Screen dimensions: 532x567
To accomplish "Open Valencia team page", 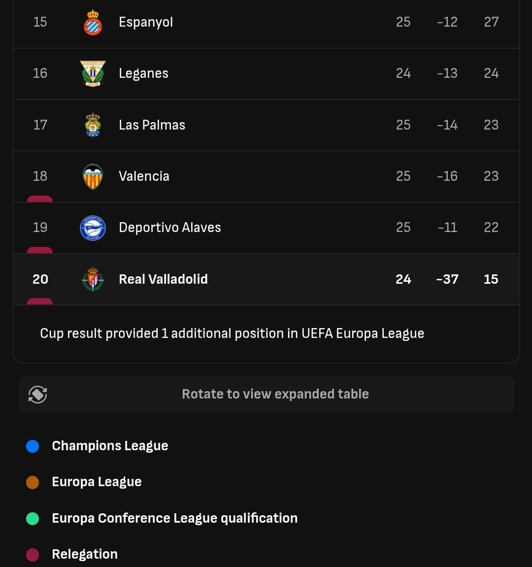I will click(x=144, y=176).
